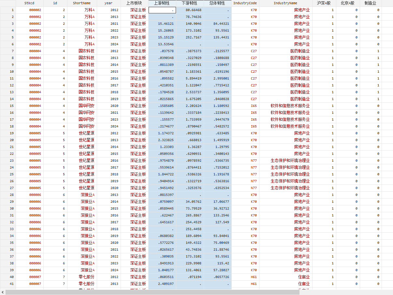Image resolution: width=393 pixels, height=295 pixels.
Task: Click the 总体韧性 cell showing 135.4431
Action: click(x=217, y=37)
